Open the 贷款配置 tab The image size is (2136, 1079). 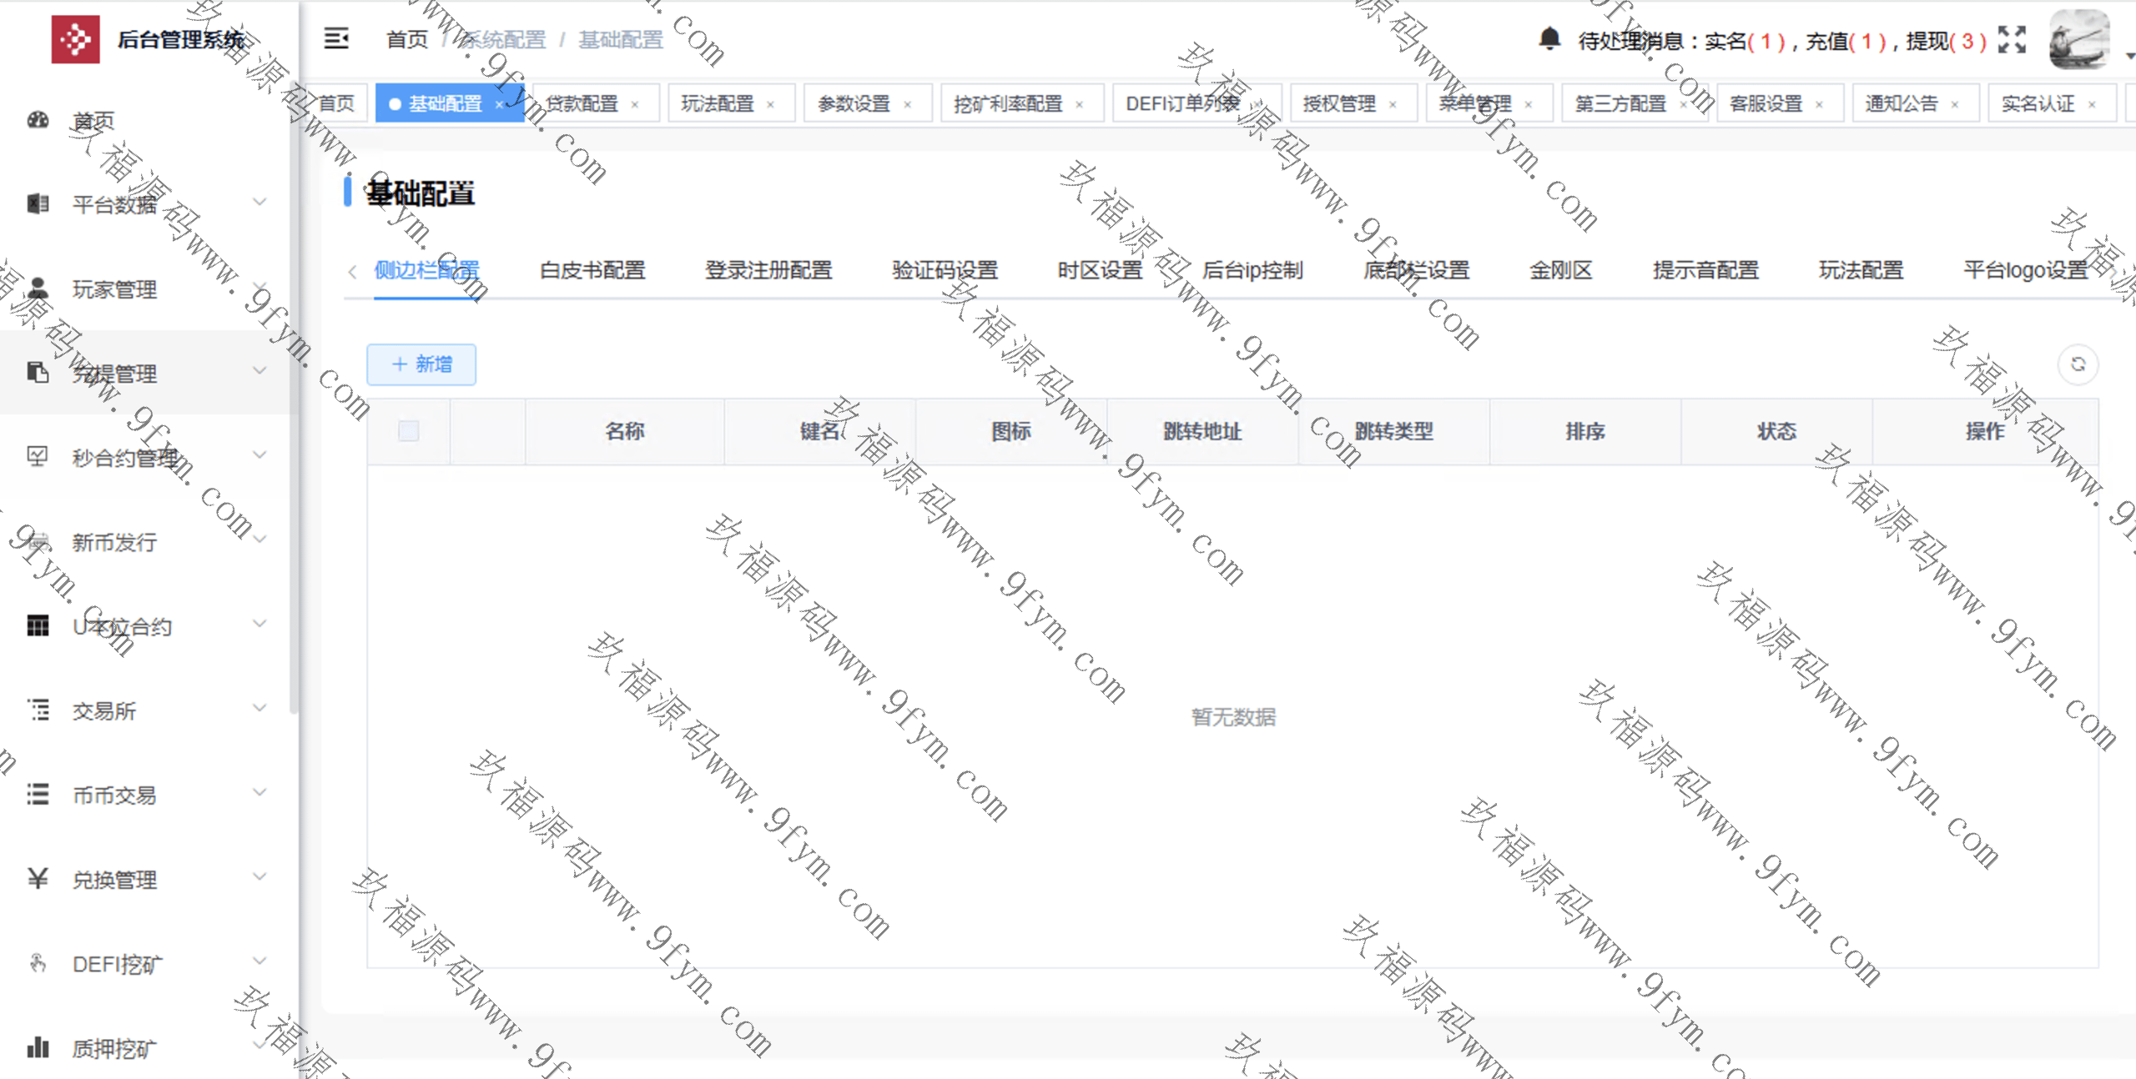(x=584, y=103)
